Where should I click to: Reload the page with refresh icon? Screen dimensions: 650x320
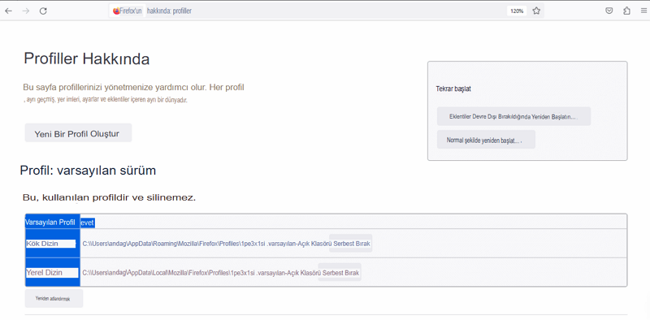(x=43, y=11)
